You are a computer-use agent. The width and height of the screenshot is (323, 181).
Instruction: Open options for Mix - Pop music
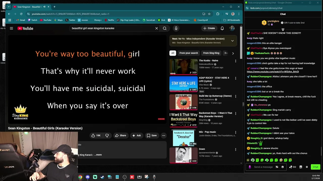coord(236,132)
